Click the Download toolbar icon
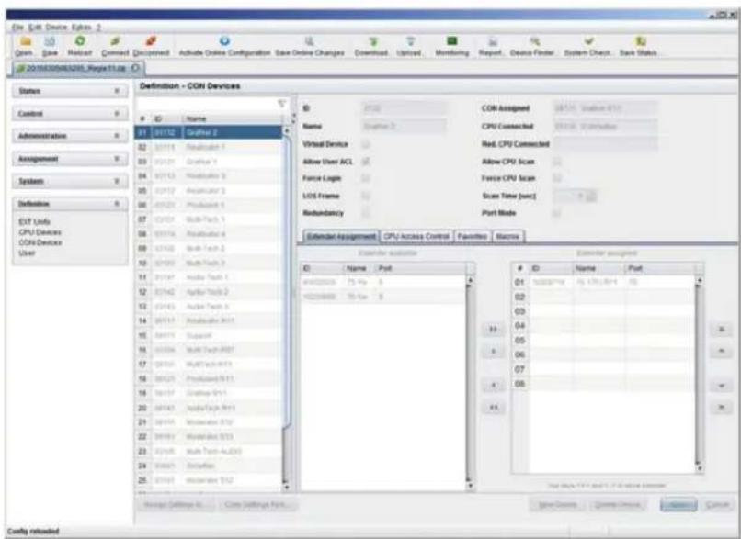The height and width of the screenshot is (539, 741). (x=373, y=41)
